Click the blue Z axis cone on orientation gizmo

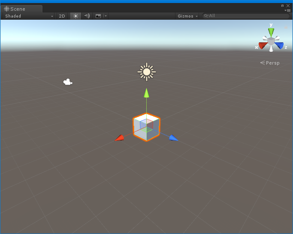pyautogui.click(x=279, y=45)
